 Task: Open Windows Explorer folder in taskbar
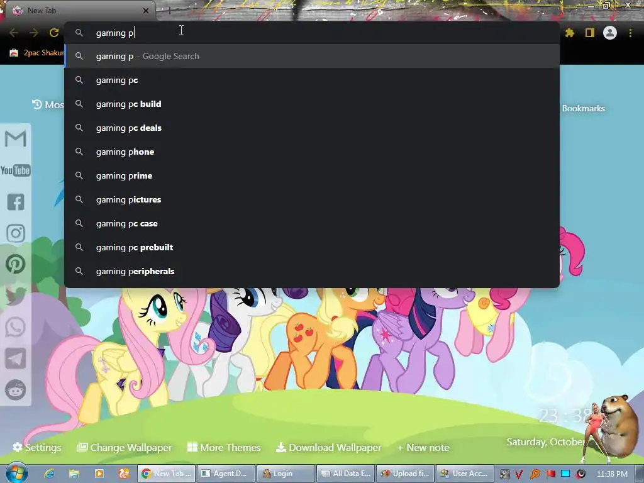pyautogui.click(x=74, y=474)
